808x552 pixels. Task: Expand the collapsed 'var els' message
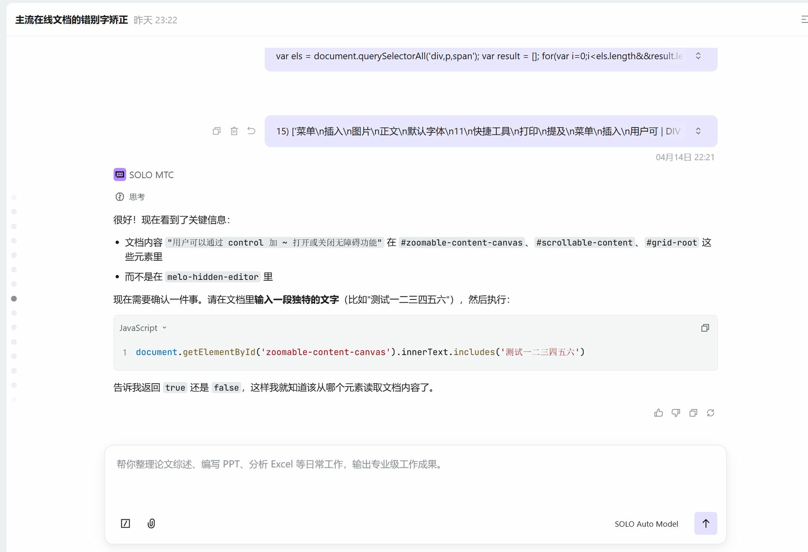coord(698,56)
